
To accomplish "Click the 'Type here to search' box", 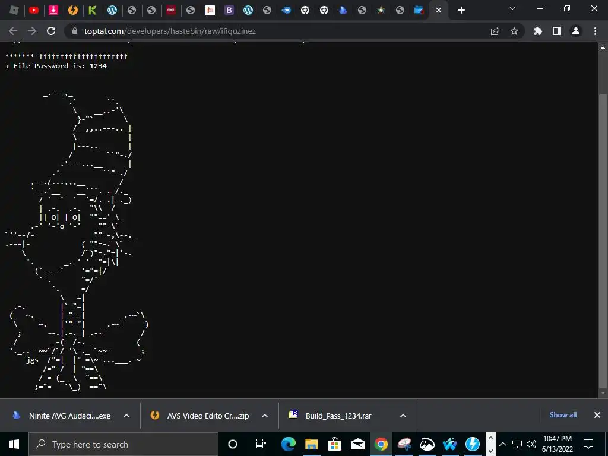I will point(123,444).
